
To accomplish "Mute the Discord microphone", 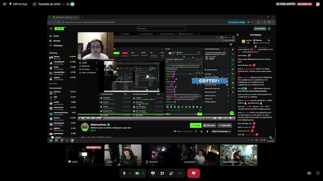I will click(x=124, y=173).
